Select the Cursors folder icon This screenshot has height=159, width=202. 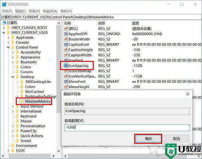point(17,72)
